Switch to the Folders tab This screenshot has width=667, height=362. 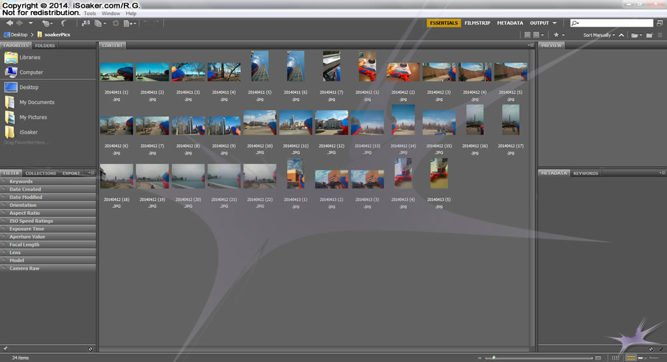[45, 45]
